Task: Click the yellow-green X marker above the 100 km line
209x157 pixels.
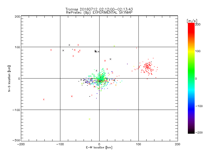Action: point(114,46)
